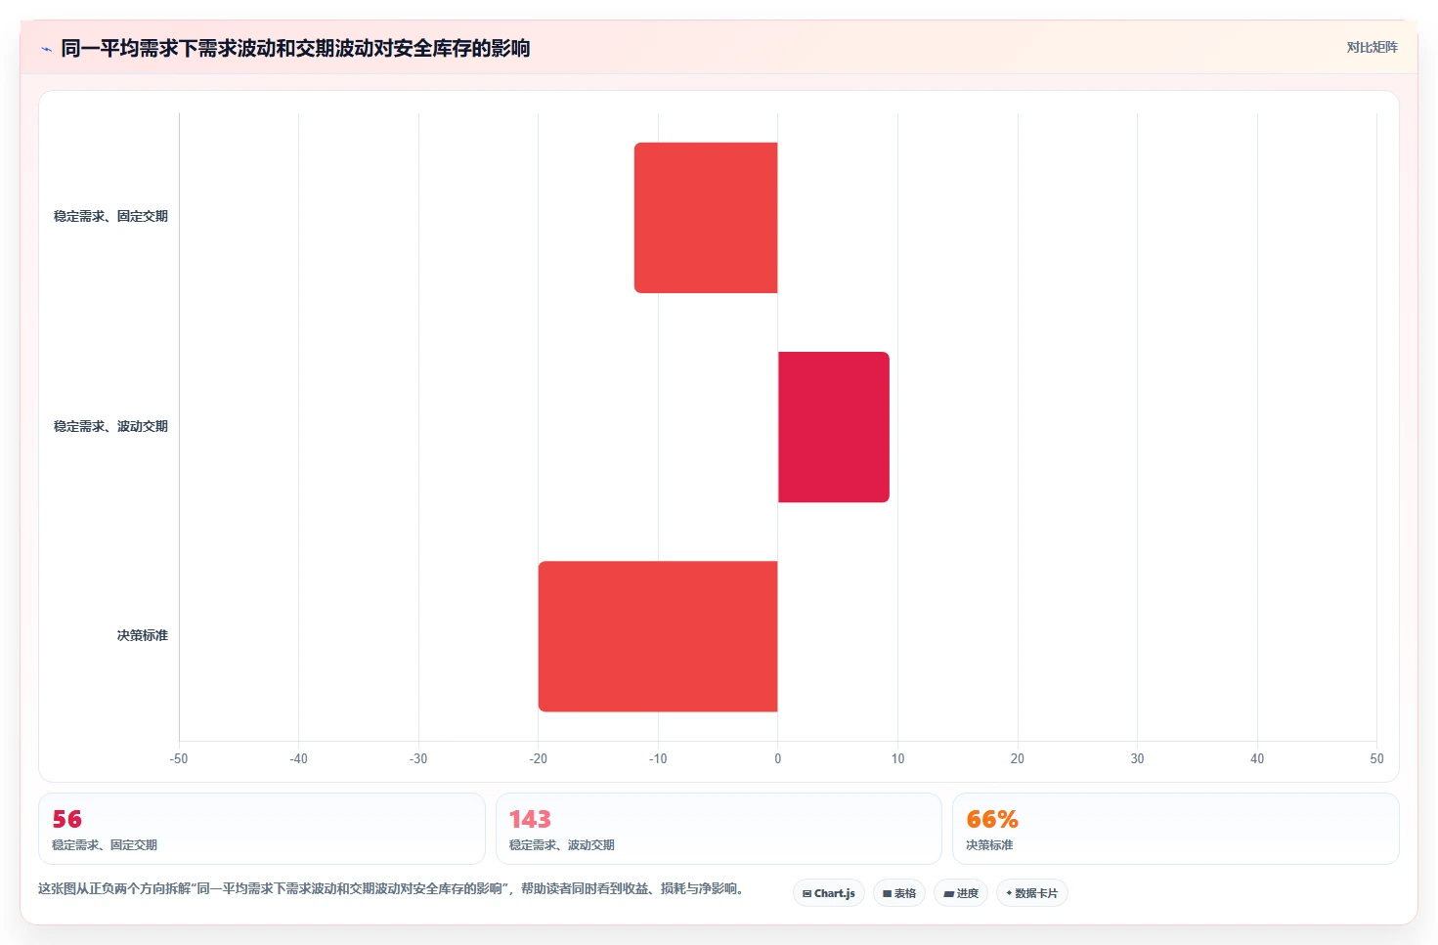Click the x-axis tick label -20
This screenshot has height=945, width=1438.
pos(538,758)
